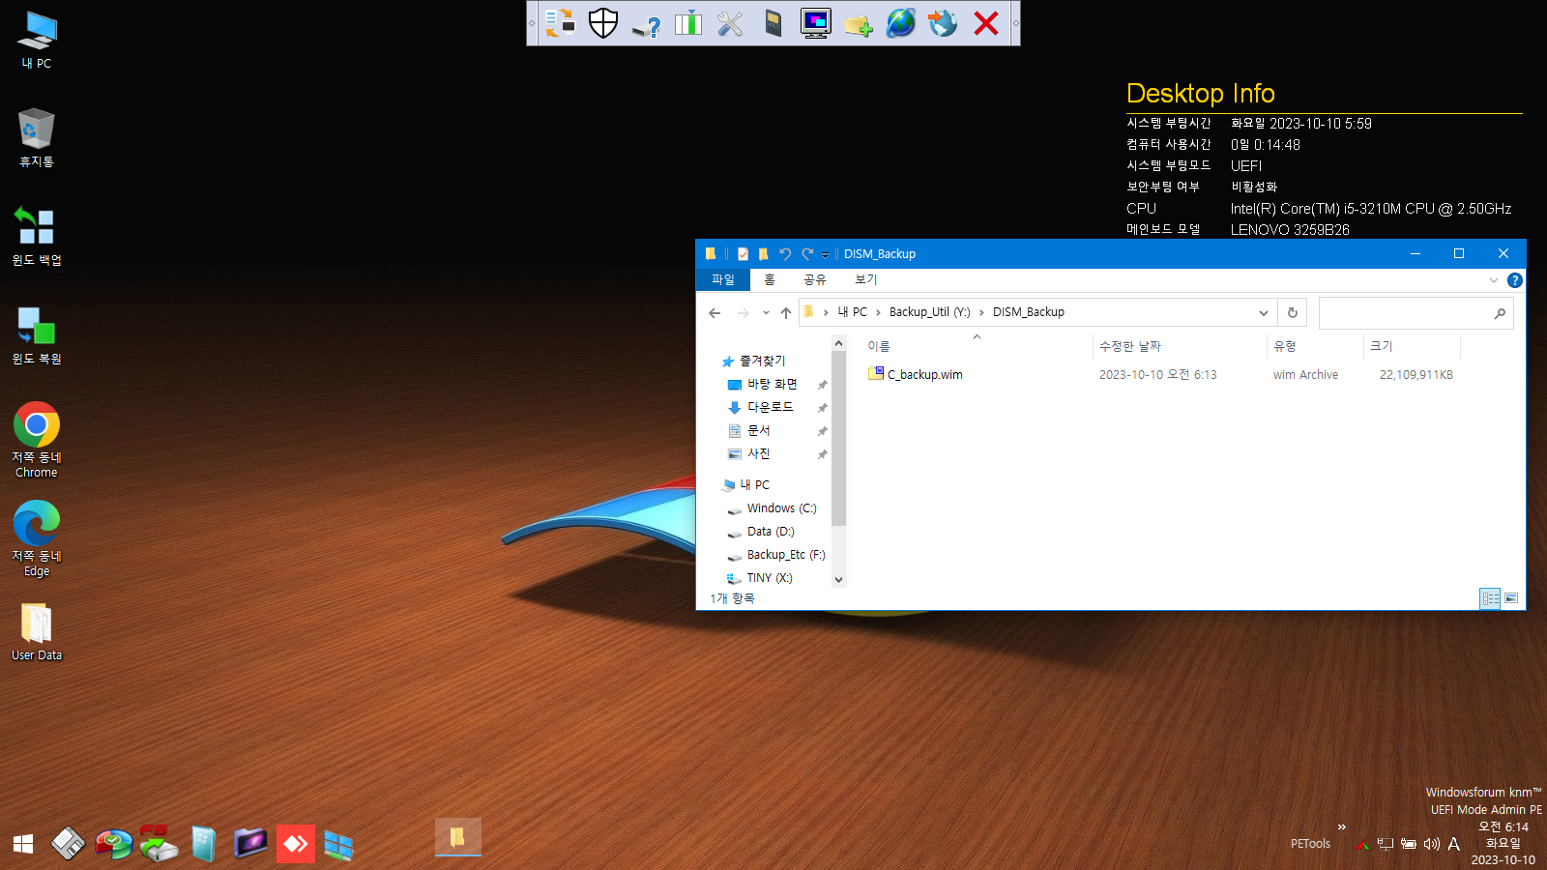Click the Properties icon in quick access toolbar
The width and height of the screenshot is (1547, 870).
point(743,254)
